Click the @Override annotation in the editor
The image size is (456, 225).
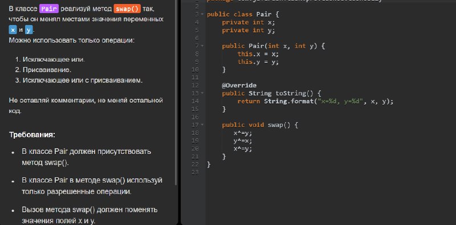click(239, 86)
